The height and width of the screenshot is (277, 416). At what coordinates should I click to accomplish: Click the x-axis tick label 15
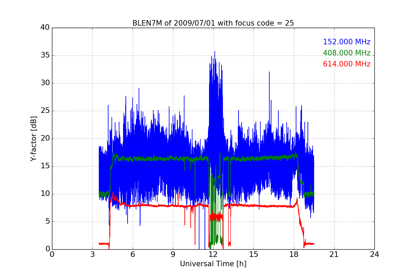point(253,254)
